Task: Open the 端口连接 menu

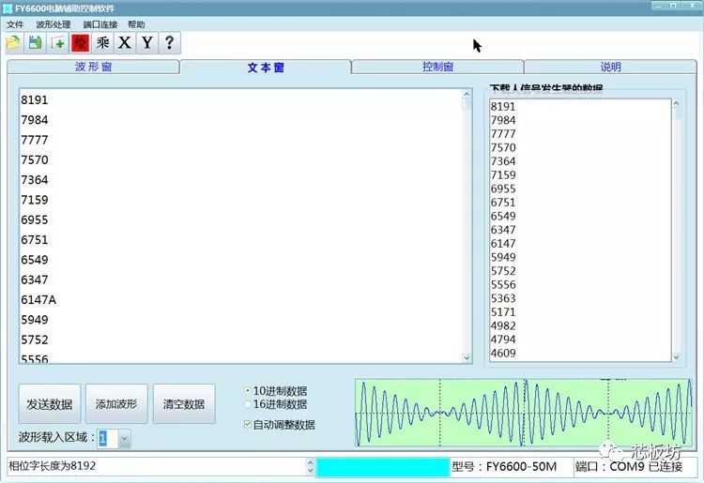Action: pos(100,24)
